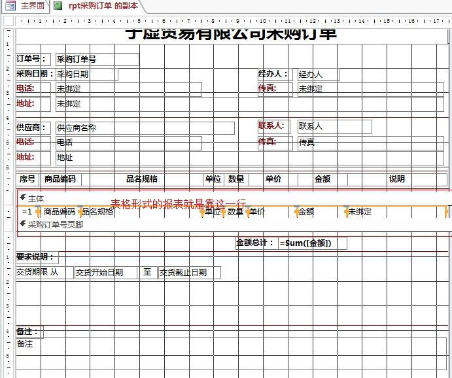Screen dimensions: 452x378
Task: Click the =Sum([金额]) text box
Action: [x=313, y=243]
